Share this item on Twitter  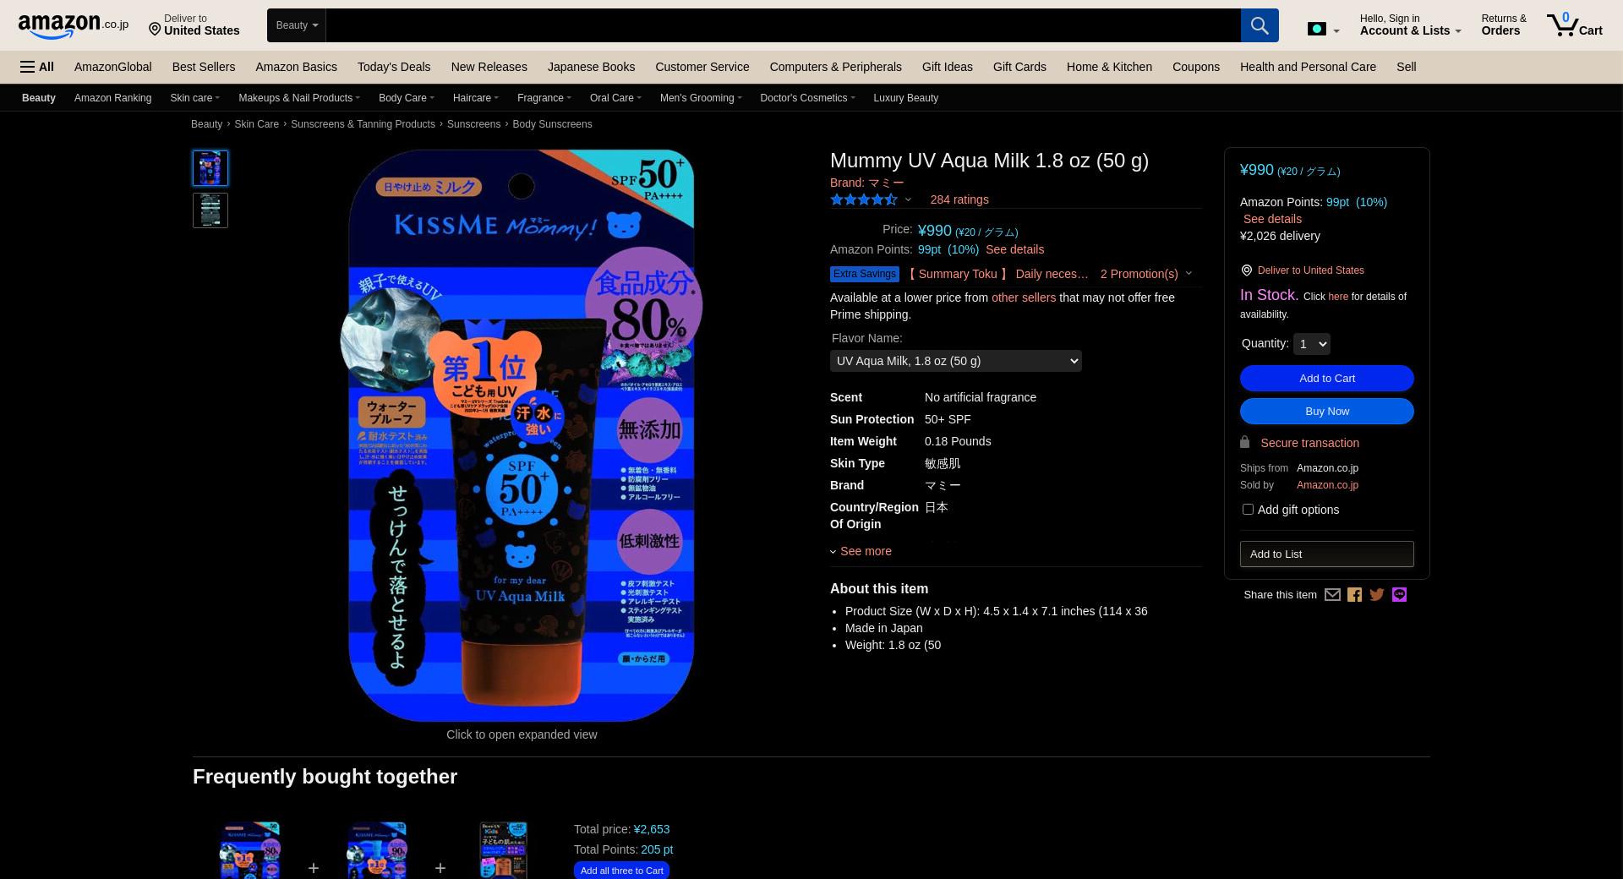1377,595
